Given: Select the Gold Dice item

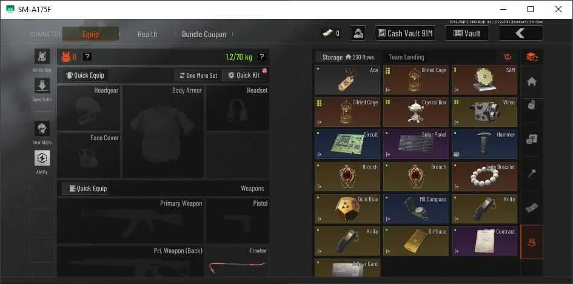Looking at the screenshot, I should [x=347, y=209].
